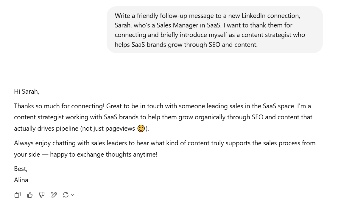
Task: Click the grey user prompt bubble
Action: 215,30
